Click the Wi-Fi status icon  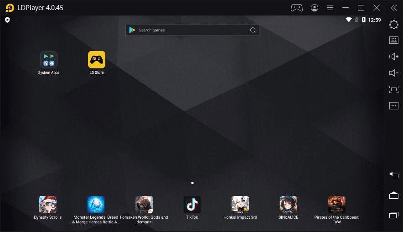coord(349,20)
